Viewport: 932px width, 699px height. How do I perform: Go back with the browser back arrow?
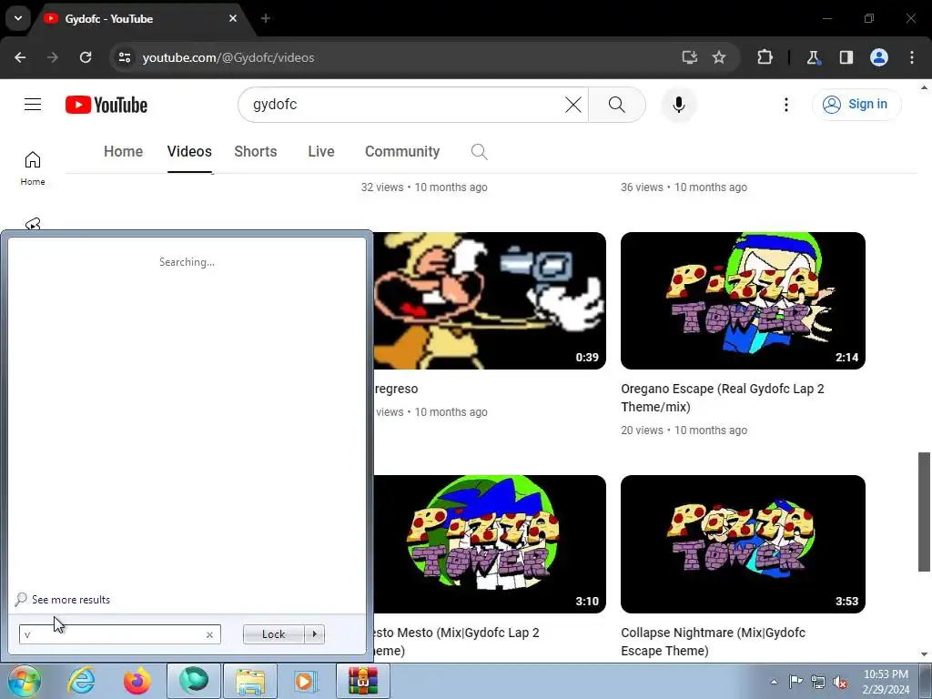[x=20, y=57]
